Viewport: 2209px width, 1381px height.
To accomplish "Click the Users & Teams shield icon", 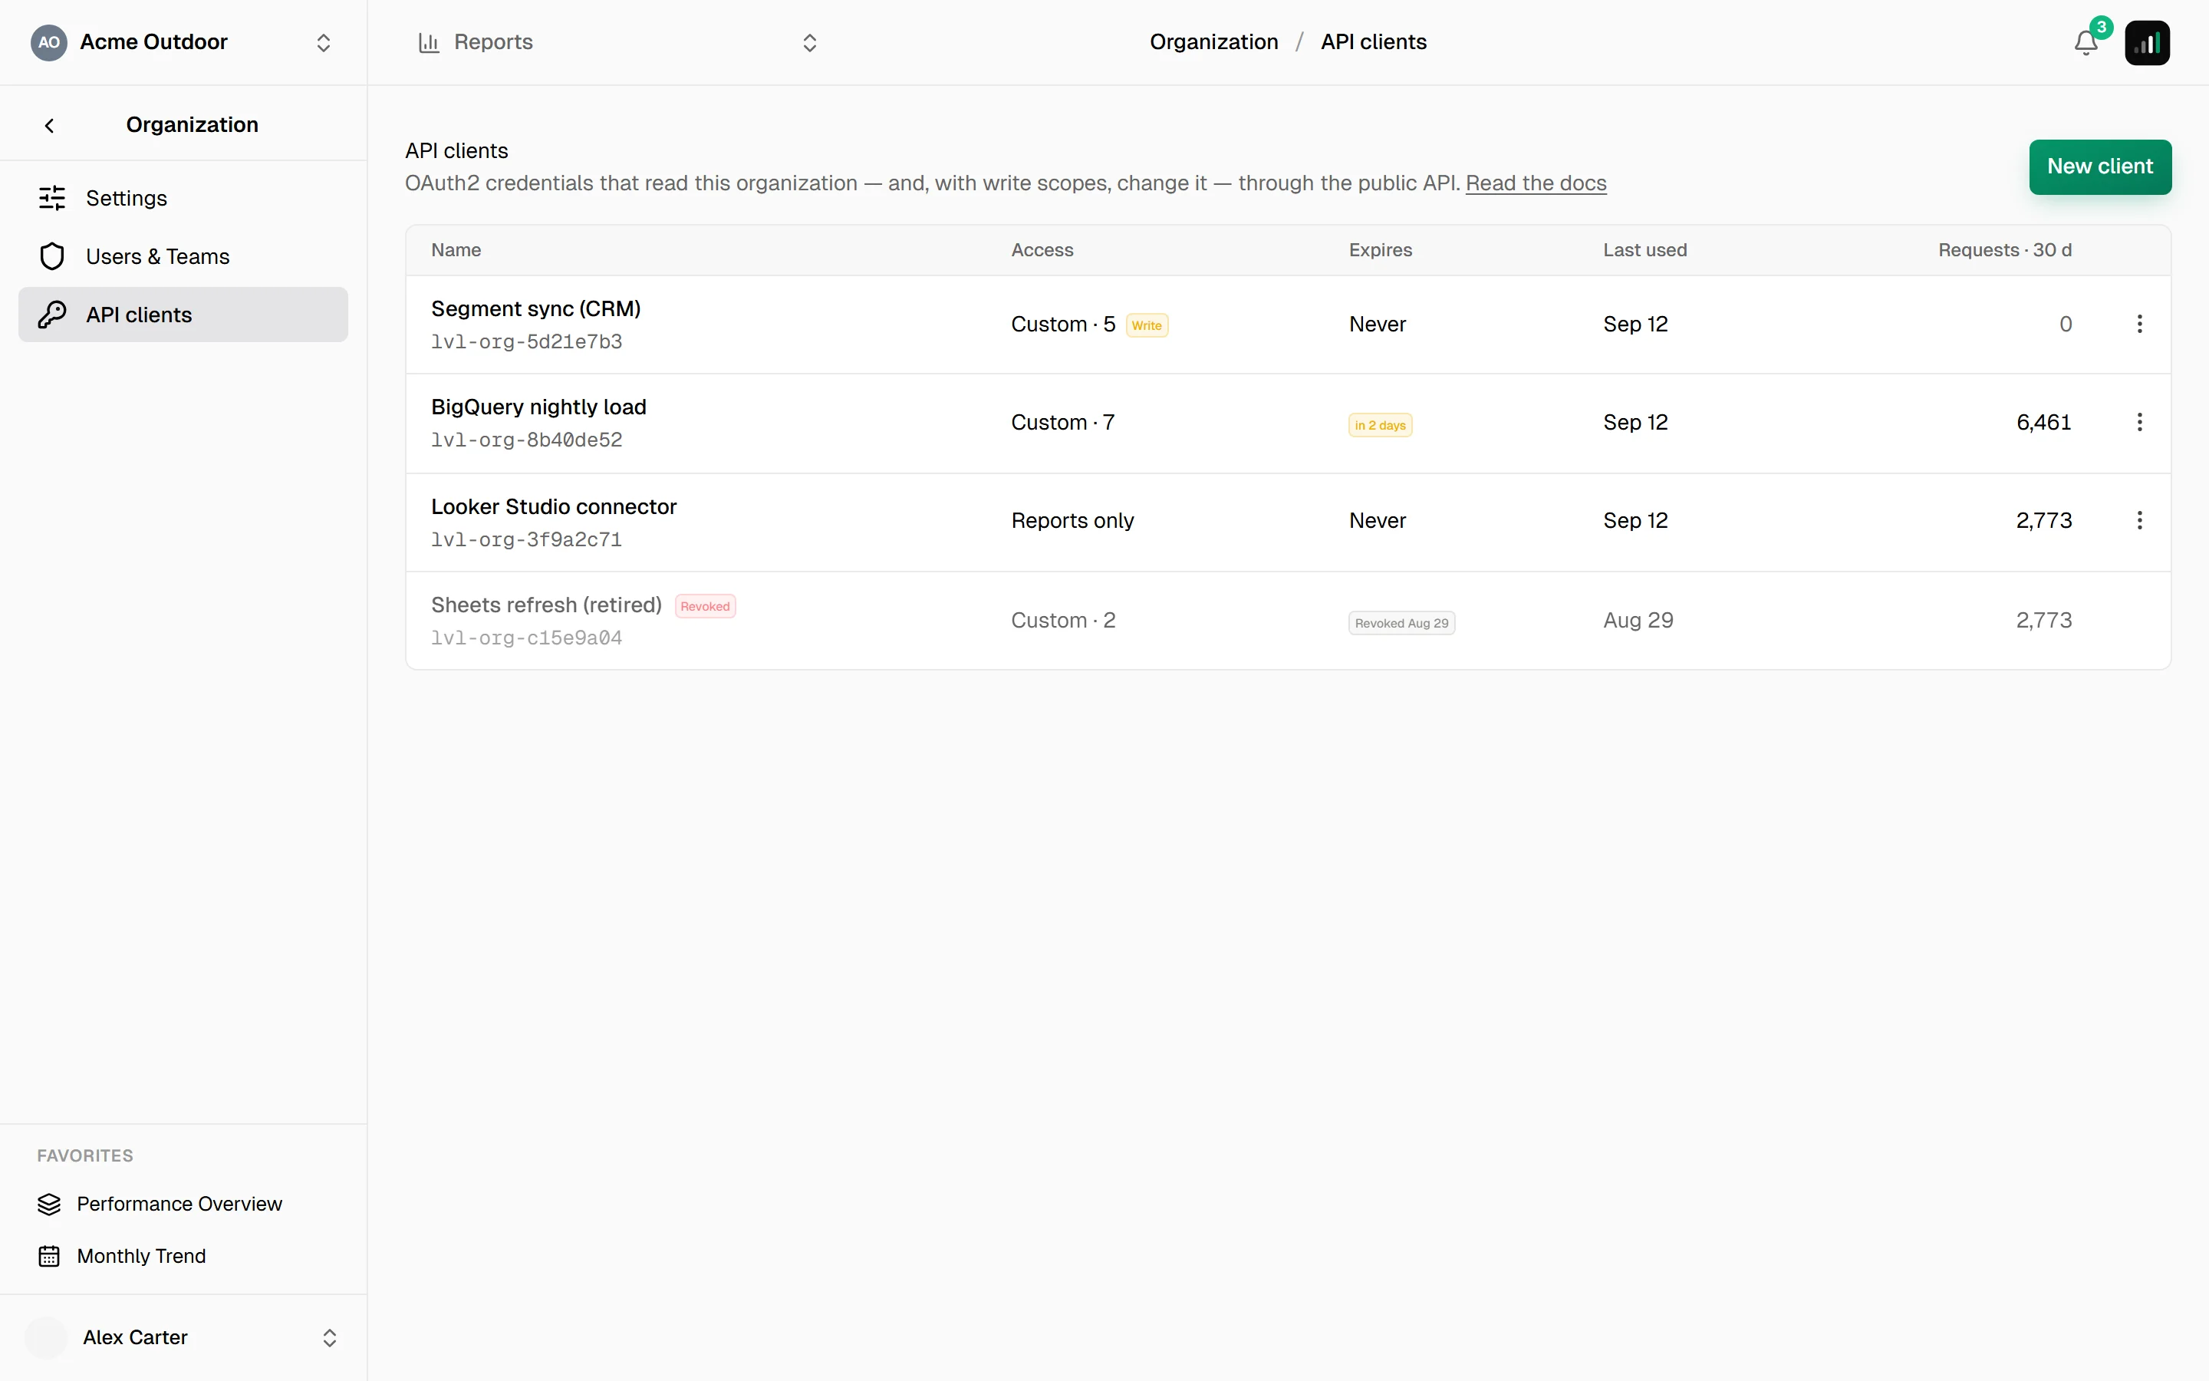I will point(52,257).
